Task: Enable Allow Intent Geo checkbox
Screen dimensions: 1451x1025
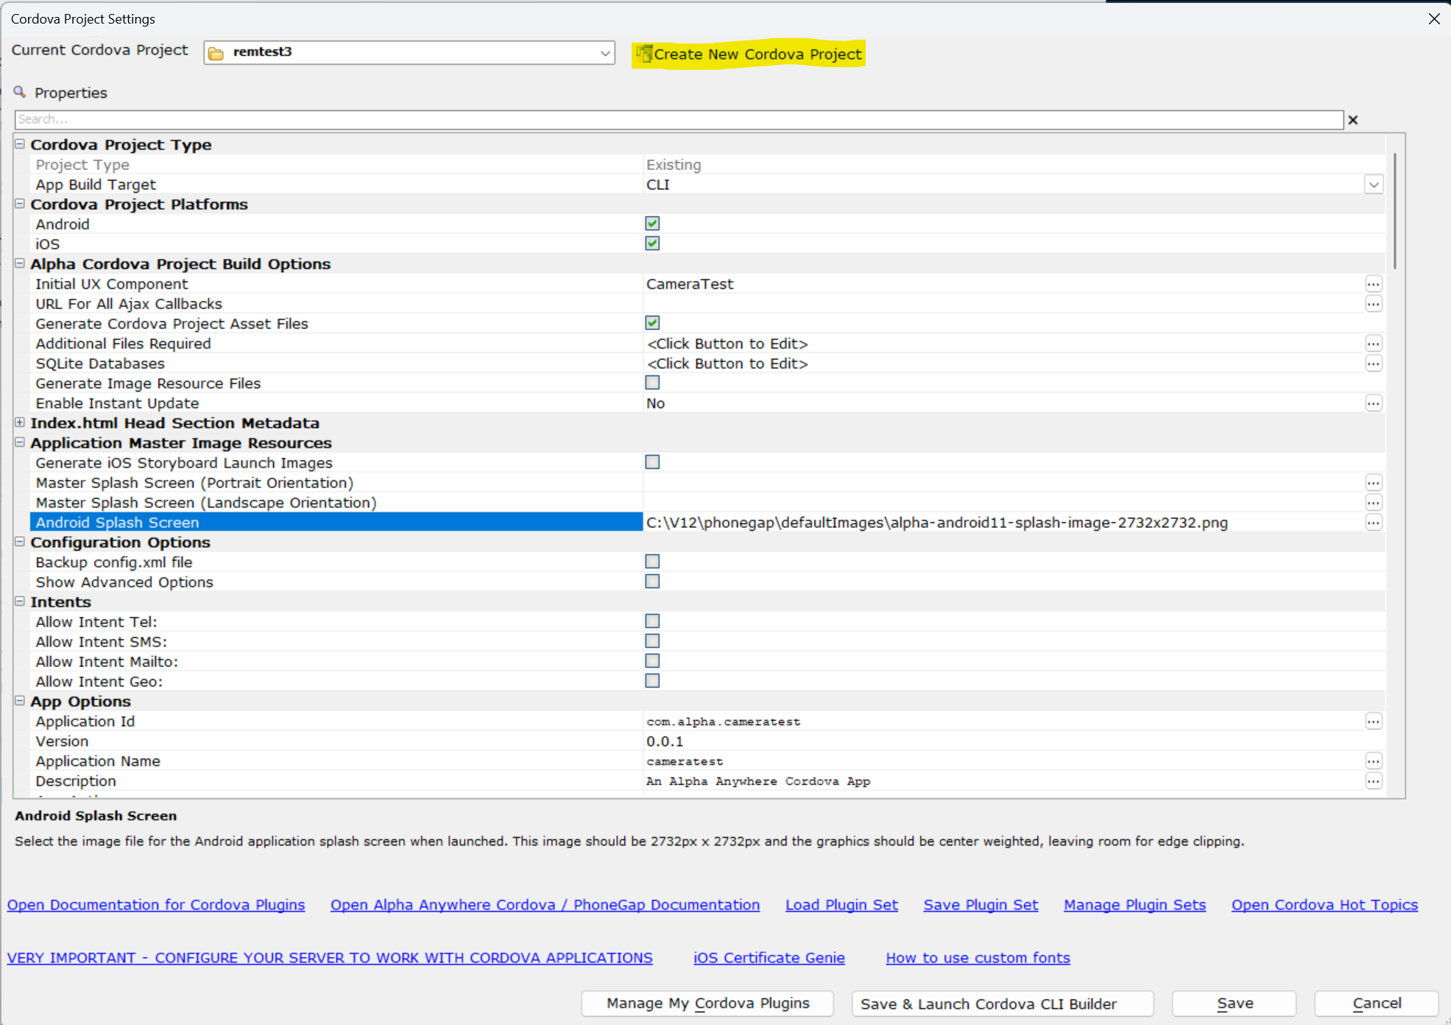Action: 652,680
